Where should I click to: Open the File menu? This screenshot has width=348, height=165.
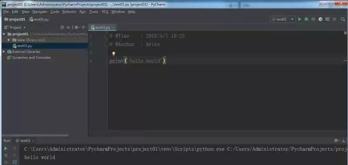(6, 12)
